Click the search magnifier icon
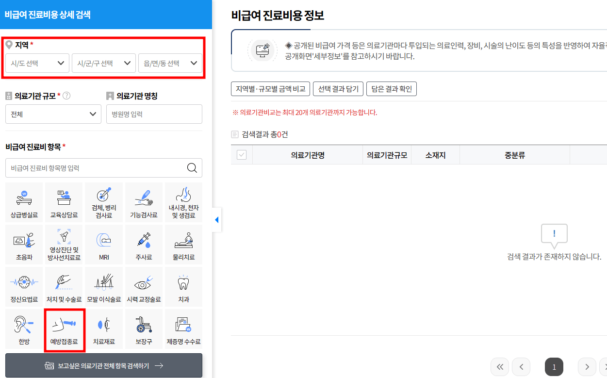607x378 pixels. (x=192, y=168)
